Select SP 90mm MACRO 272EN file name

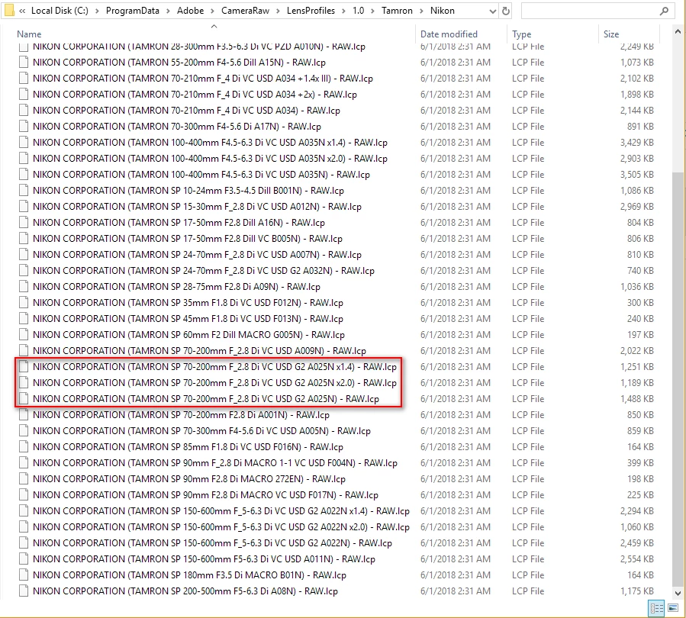point(189,479)
